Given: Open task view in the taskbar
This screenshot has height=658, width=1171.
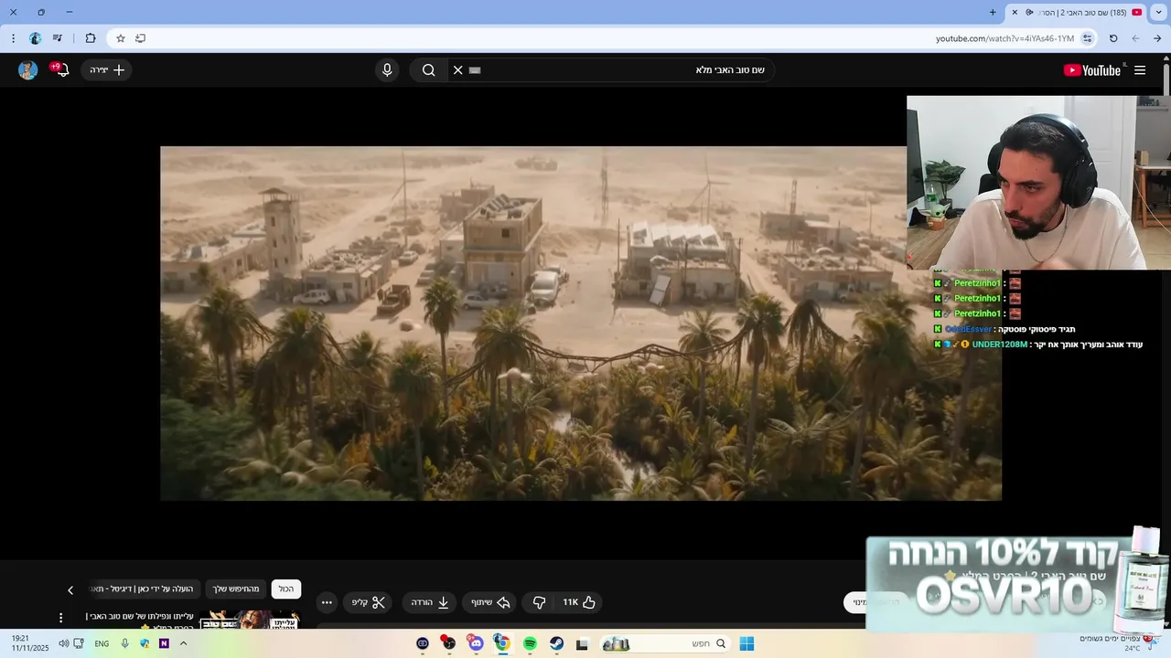Looking at the screenshot, I should click(x=582, y=643).
